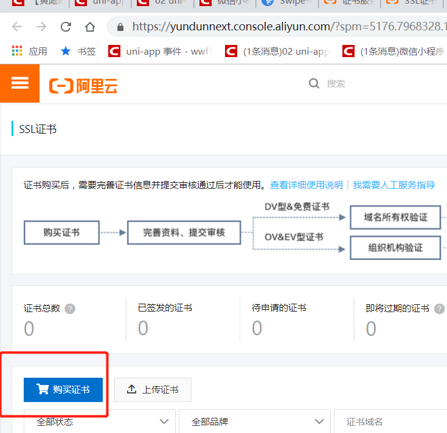Expand the 全部品牌 dropdown

pyautogui.click(x=255, y=421)
